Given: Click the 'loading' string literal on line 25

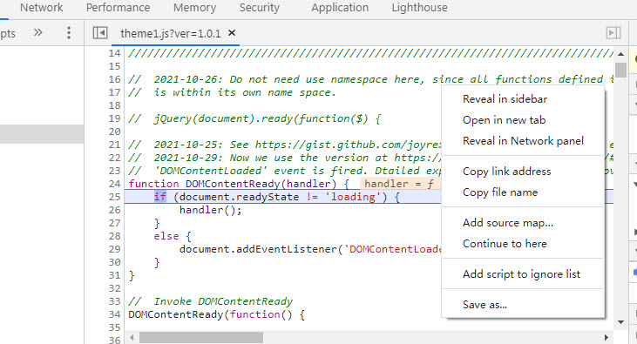Looking at the screenshot, I should (x=353, y=197).
